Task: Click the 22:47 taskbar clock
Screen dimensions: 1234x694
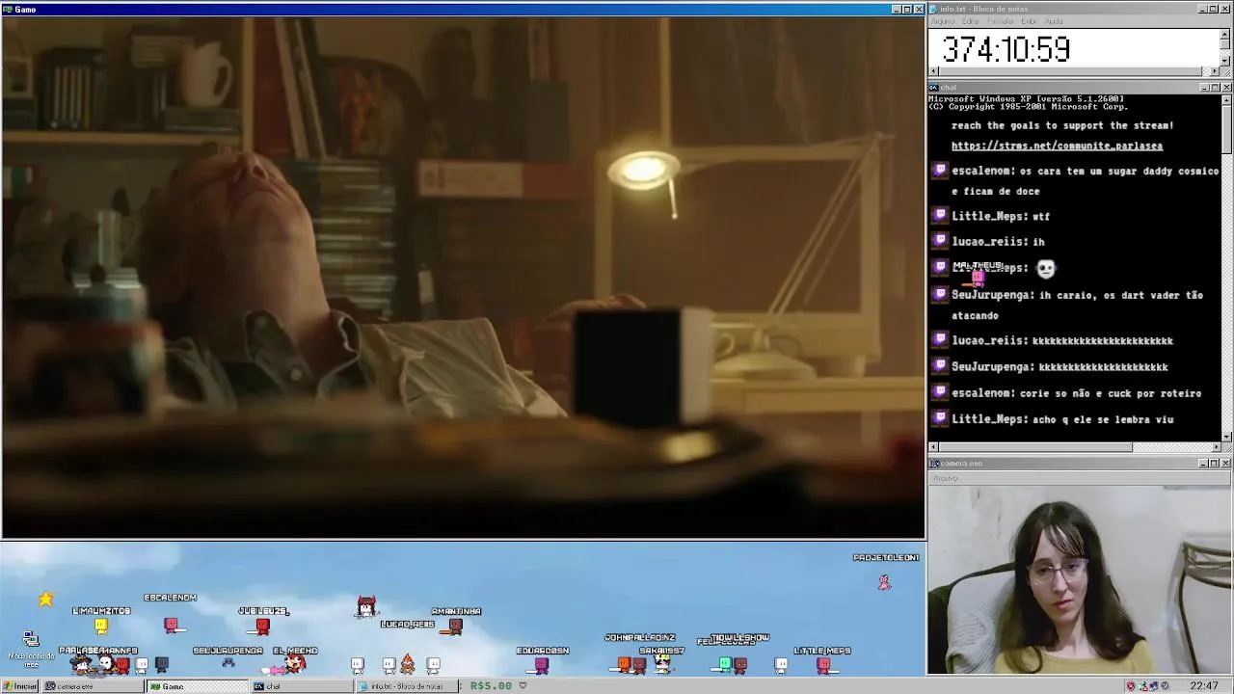Action: [1204, 686]
